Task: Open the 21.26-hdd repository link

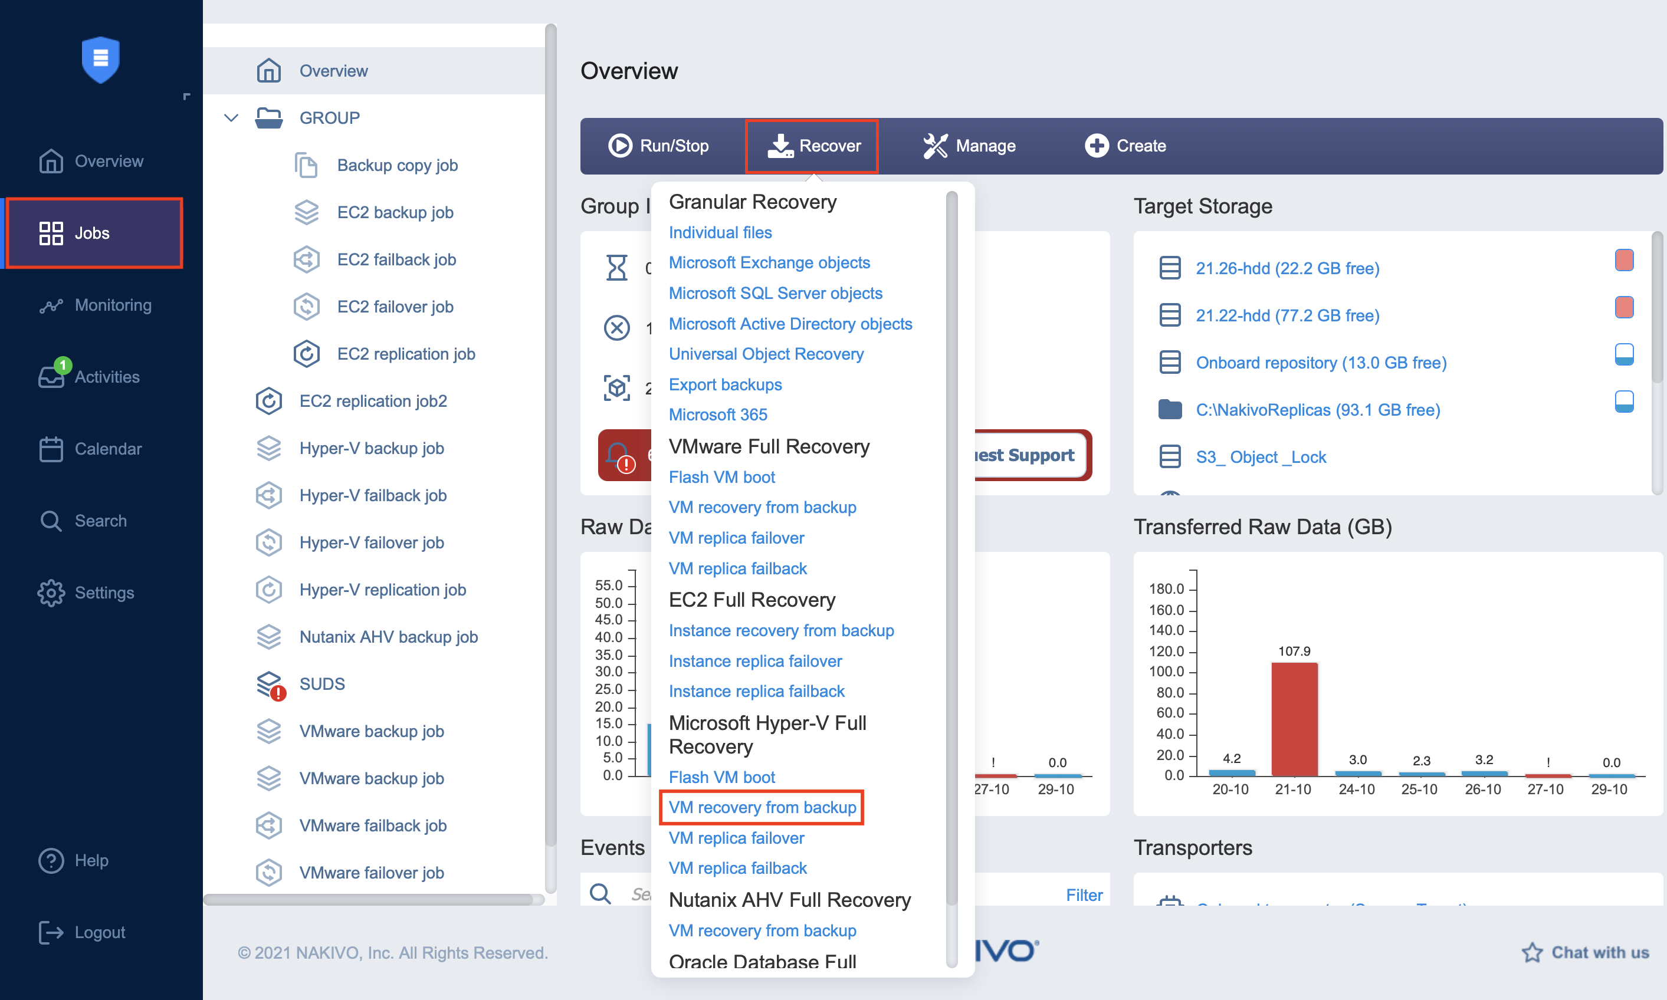Action: pos(1287,268)
